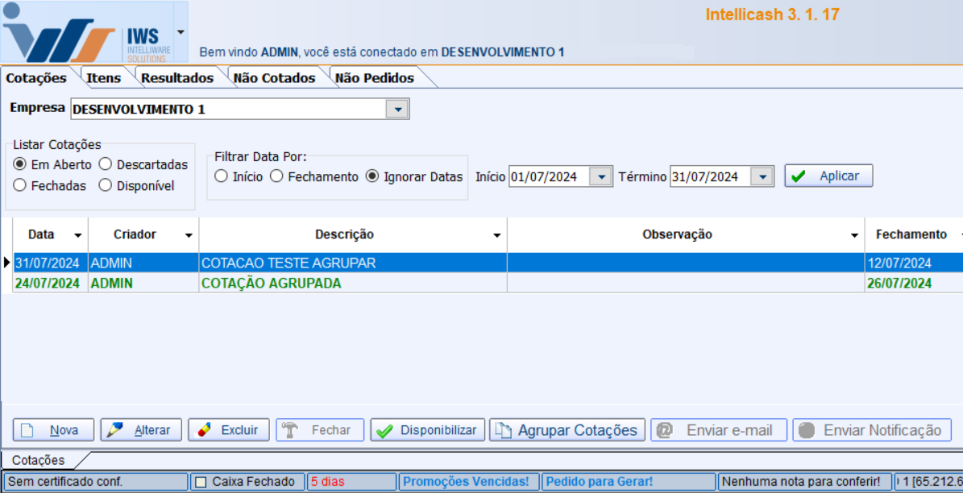Click the documents icon on Agrupar Cotações
963x493 pixels.
coord(503,430)
